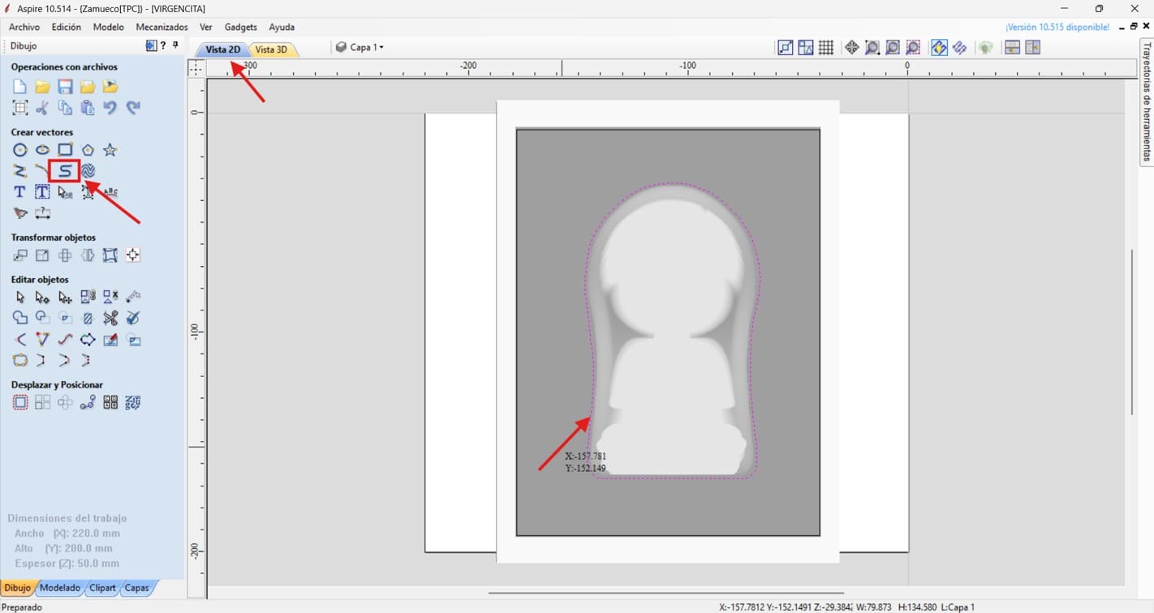The image size is (1154, 613).
Task: Undo the last action
Action: click(110, 107)
